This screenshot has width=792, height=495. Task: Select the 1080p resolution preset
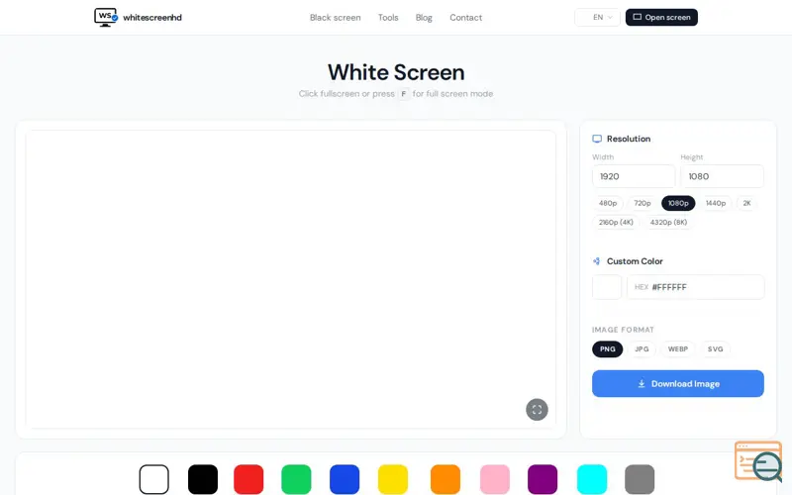pyautogui.click(x=678, y=203)
